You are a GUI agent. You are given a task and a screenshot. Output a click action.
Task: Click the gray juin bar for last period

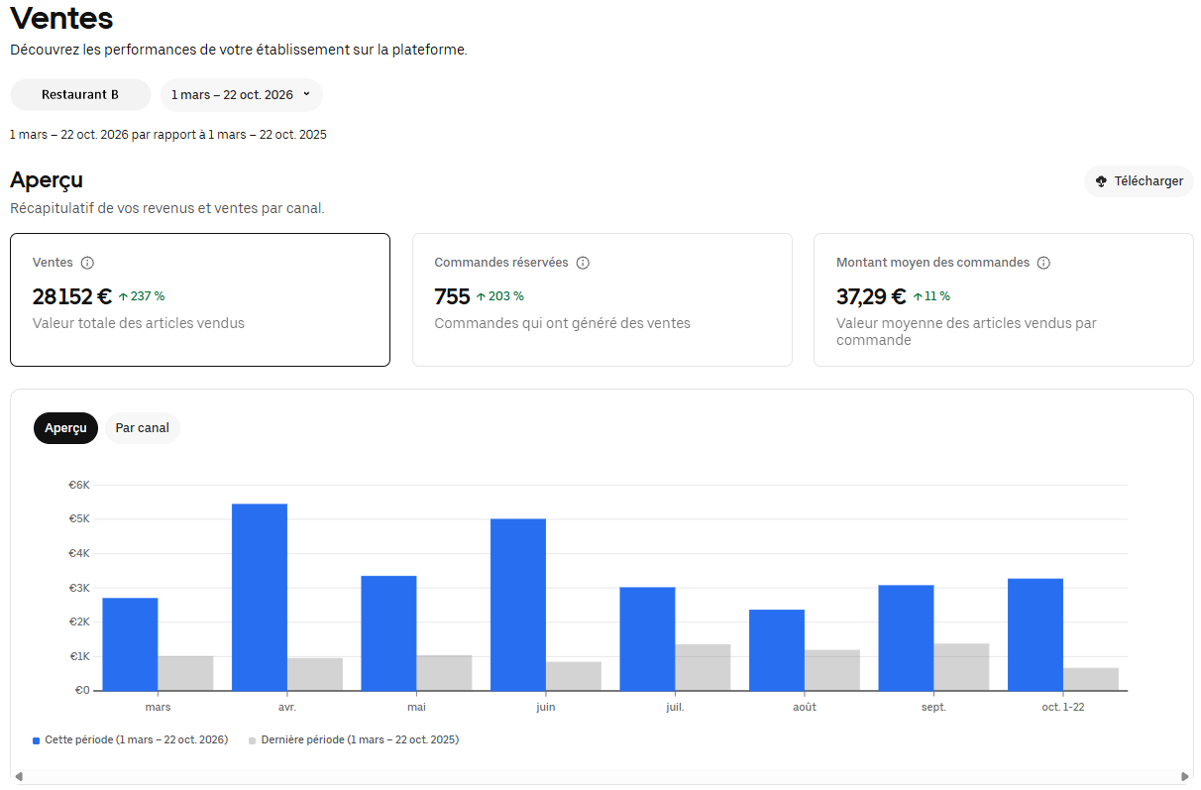[574, 676]
